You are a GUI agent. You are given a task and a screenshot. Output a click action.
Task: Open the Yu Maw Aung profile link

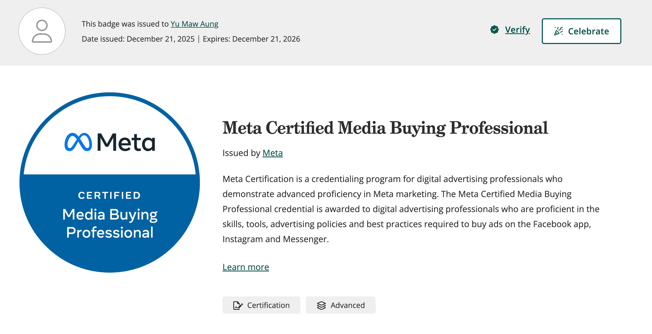point(194,24)
